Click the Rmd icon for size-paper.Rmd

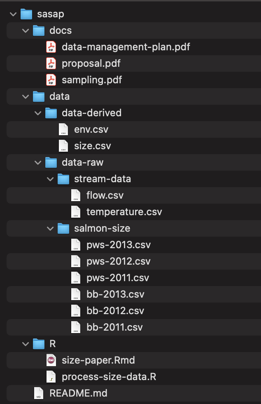click(51, 360)
